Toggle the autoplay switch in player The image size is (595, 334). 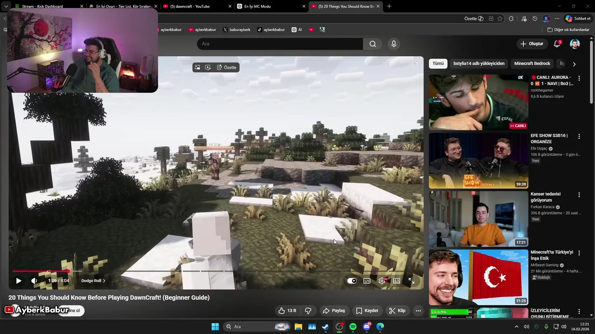coord(352,281)
